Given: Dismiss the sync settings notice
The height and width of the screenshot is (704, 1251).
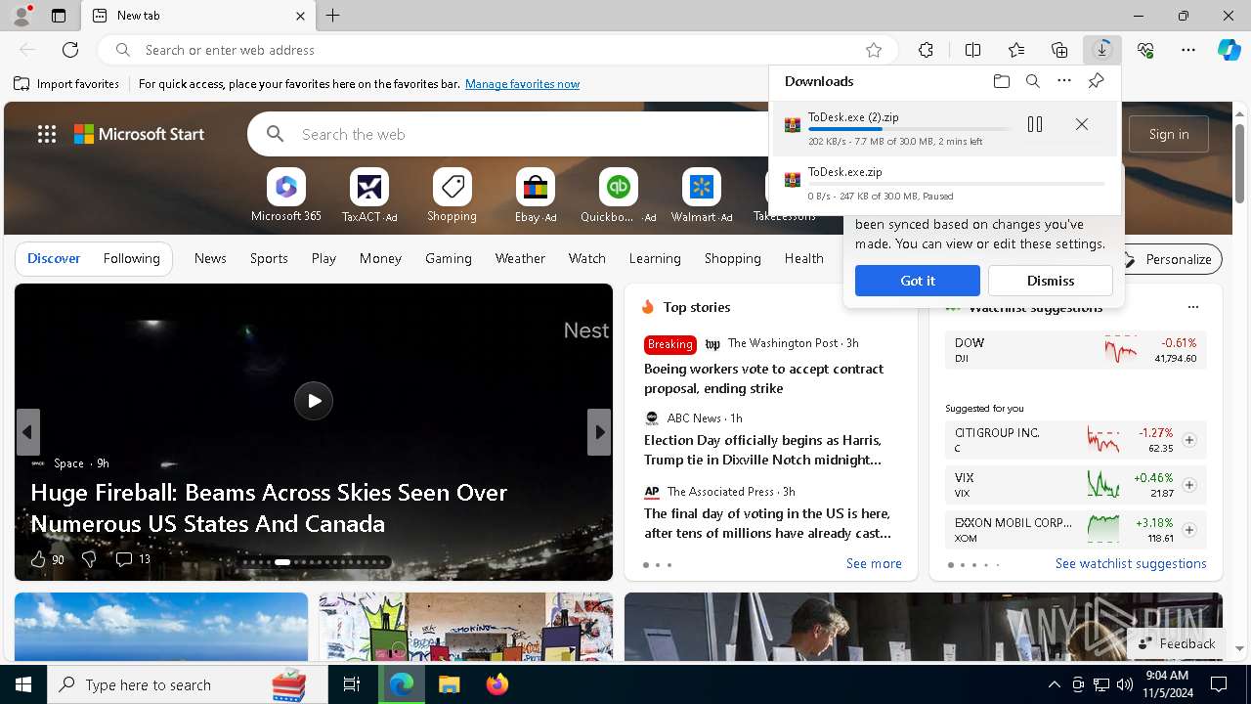Looking at the screenshot, I should (x=1051, y=281).
